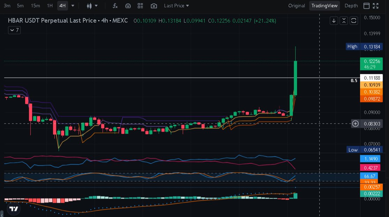Click the green current price label 0.12256
389x217 pixels.
point(371,64)
